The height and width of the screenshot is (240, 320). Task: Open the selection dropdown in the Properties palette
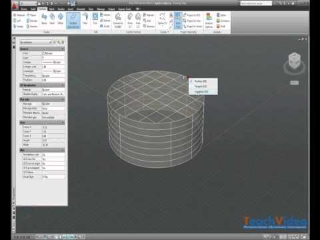pyautogui.click(x=35, y=42)
